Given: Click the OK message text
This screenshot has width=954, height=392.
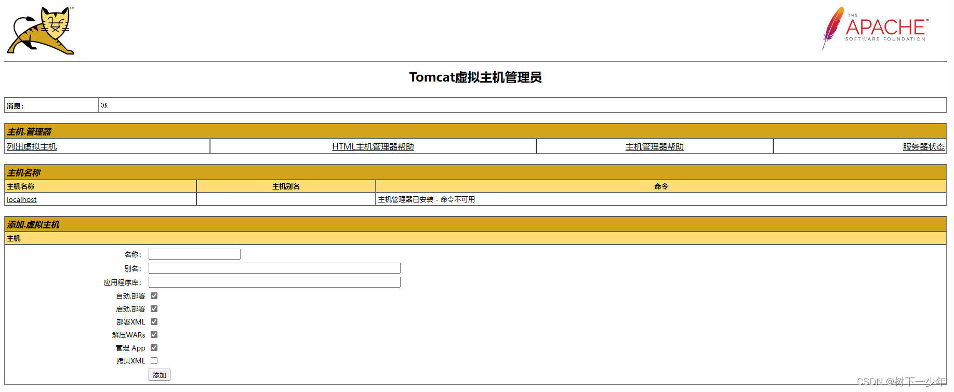Looking at the screenshot, I should point(104,105).
